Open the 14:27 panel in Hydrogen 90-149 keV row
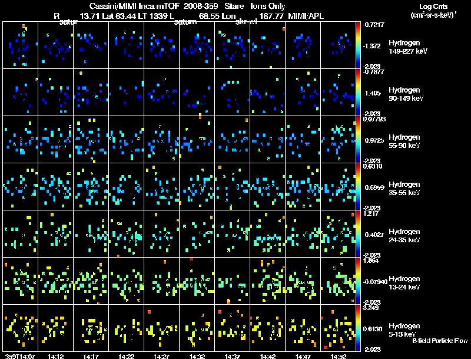The image size is (471, 359). (161, 93)
